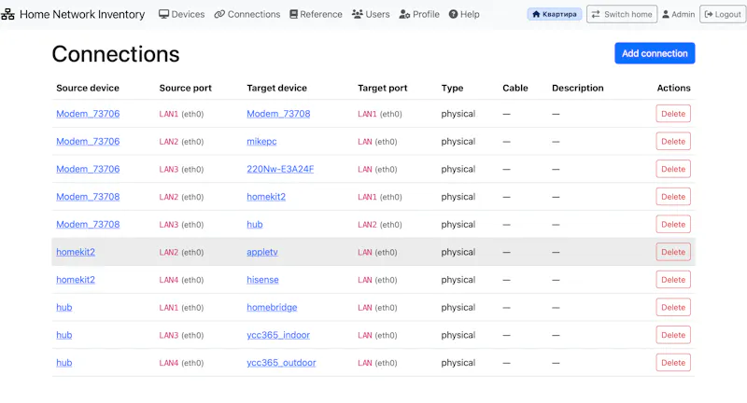Open the Profile page
Viewport: 747px width, 403px height.
(x=419, y=14)
